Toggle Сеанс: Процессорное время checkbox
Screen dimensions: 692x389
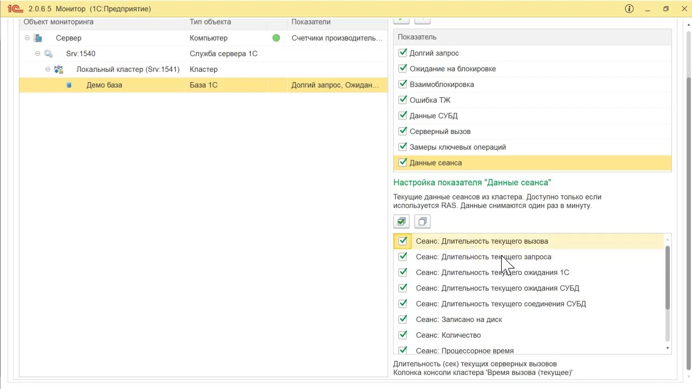402,351
